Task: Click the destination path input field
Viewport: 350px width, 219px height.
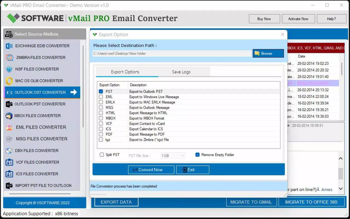Action: [x=172, y=53]
